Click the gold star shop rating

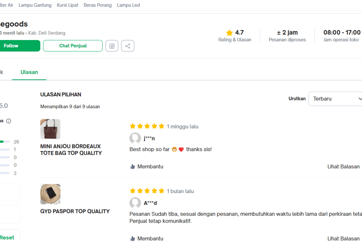pyautogui.click(x=230, y=33)
